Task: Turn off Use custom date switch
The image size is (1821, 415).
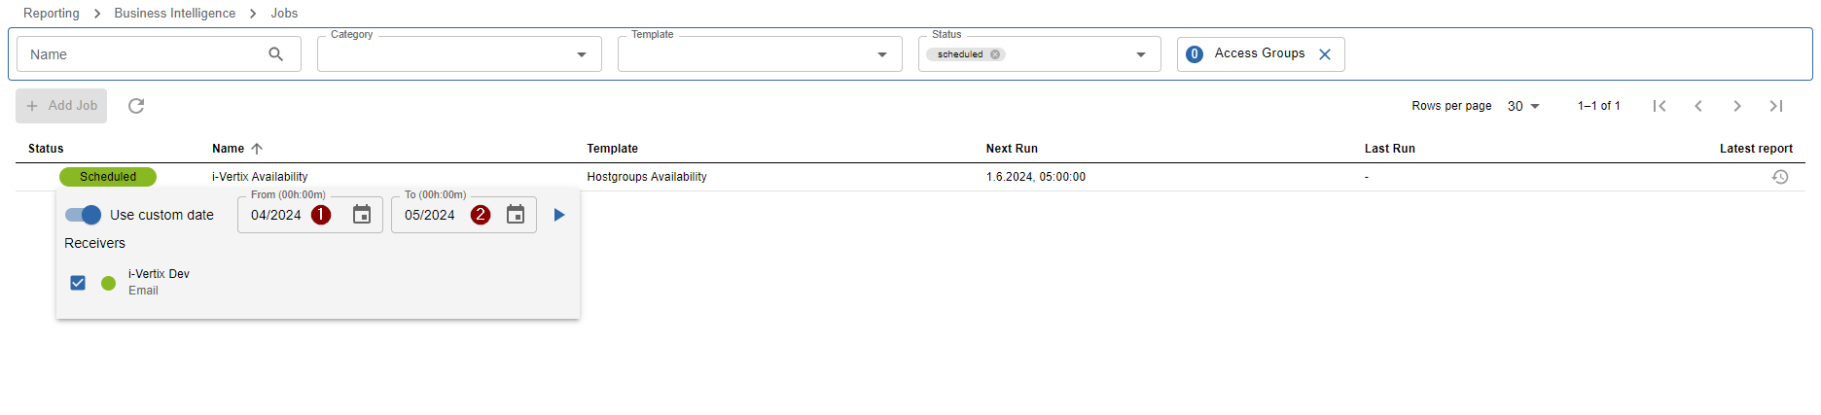Action: [84, 215]
